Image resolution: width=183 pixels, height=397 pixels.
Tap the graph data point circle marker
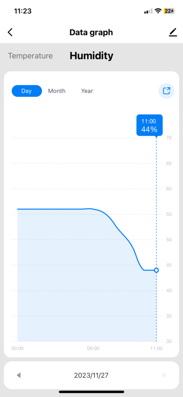156,270
